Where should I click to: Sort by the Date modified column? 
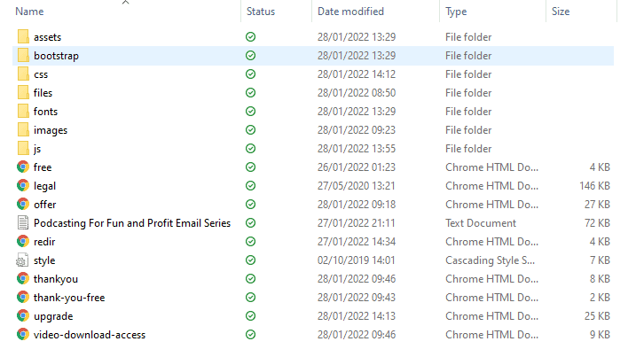[350, 12]
